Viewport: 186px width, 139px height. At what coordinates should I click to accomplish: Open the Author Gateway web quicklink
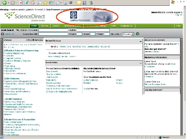[x=91, y=80]
